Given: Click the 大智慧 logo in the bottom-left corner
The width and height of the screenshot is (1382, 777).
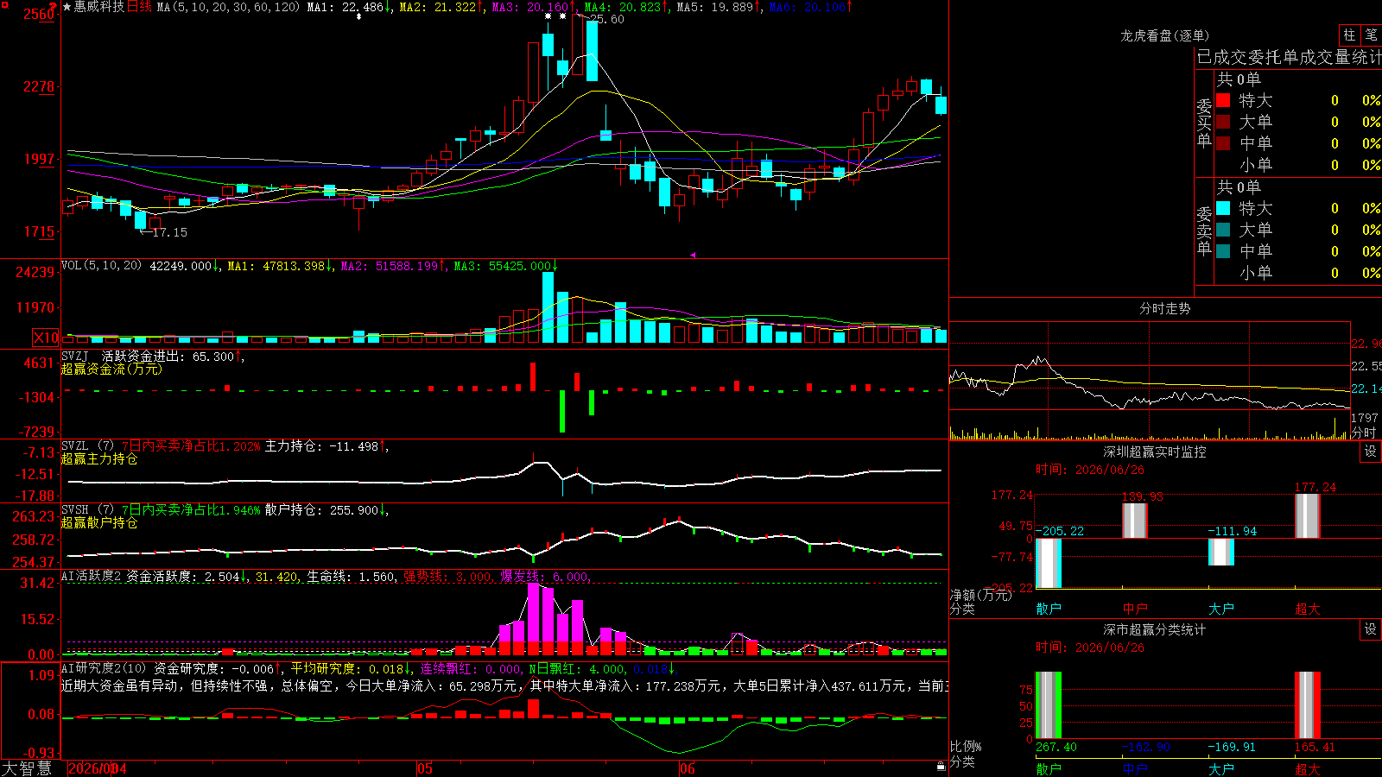Looking at the screenshot, I should (27, 768).
